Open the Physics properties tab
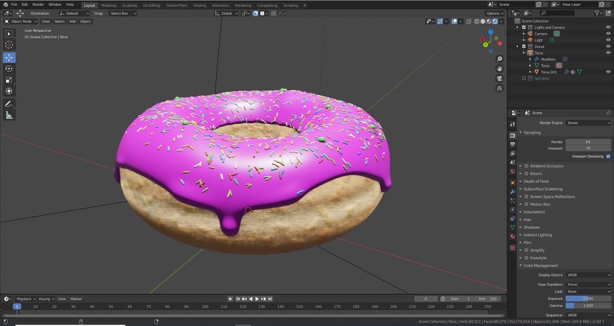This screenshot has width=614, height=326. 513,210
